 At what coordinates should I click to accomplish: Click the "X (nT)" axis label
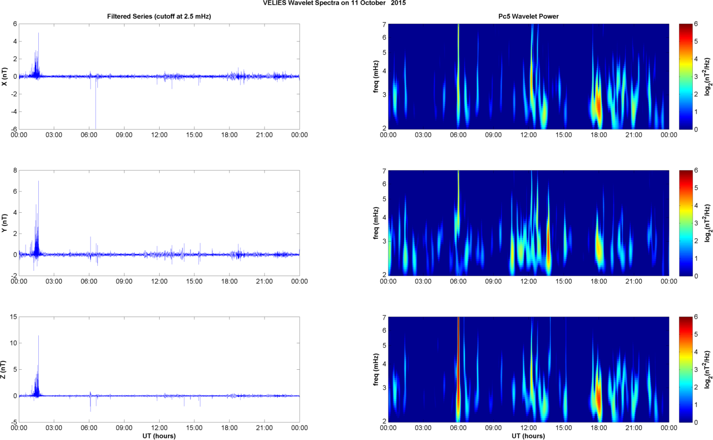tap(4, 76)
